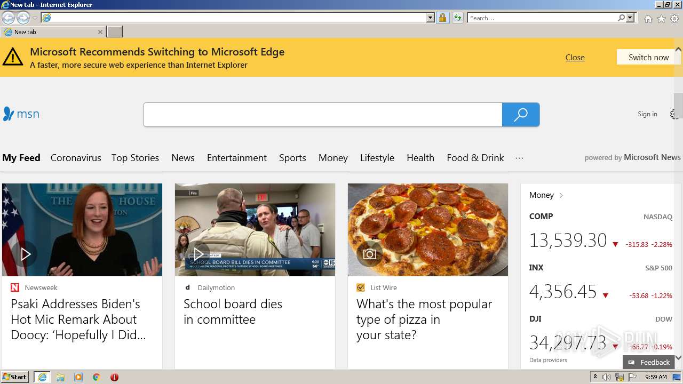Click the search magnifier in toolbar
This screenshot has width=683, height=384.
tap(621, 18)
